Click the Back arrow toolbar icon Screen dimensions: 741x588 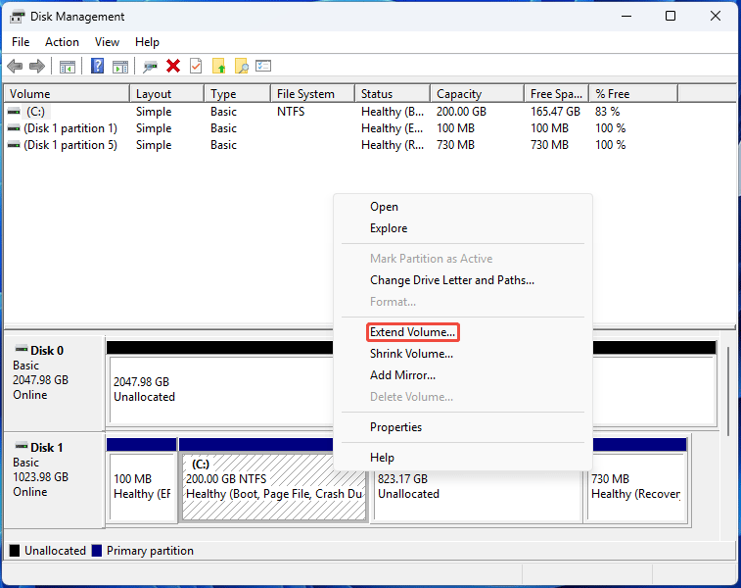tap(15, 67)
